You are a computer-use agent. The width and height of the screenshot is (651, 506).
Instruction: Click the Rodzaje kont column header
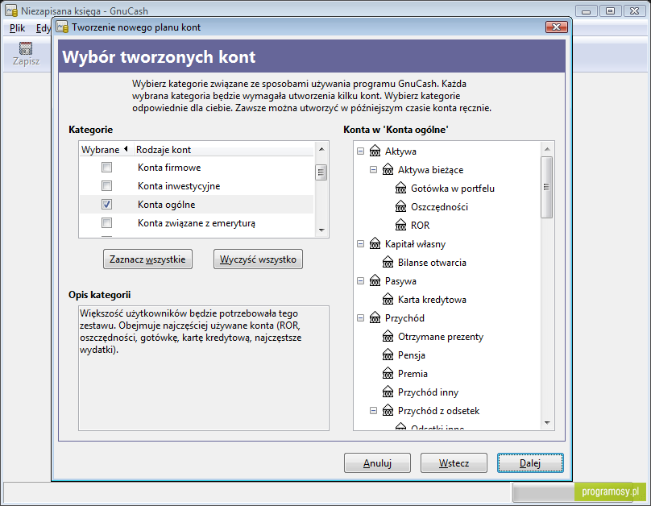point(223,149)
